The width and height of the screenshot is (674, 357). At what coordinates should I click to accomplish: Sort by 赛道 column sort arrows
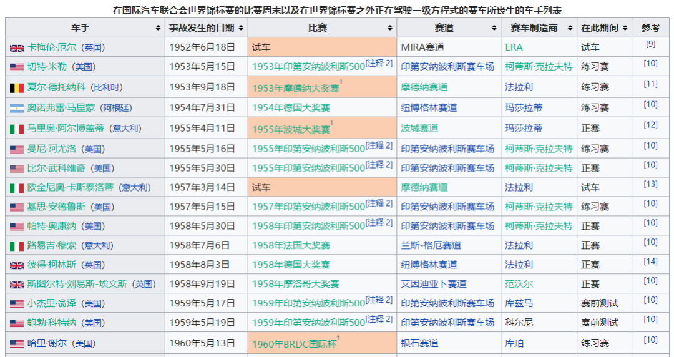click(494, 28)
